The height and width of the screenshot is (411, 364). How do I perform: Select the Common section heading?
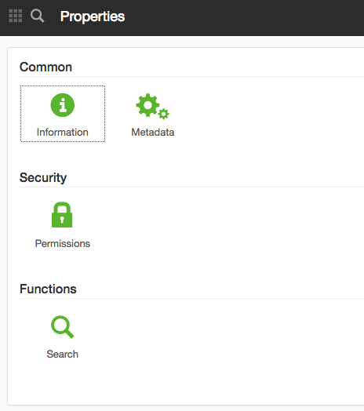[45, 67]
